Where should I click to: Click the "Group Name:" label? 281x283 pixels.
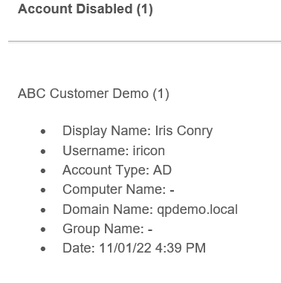103,229
